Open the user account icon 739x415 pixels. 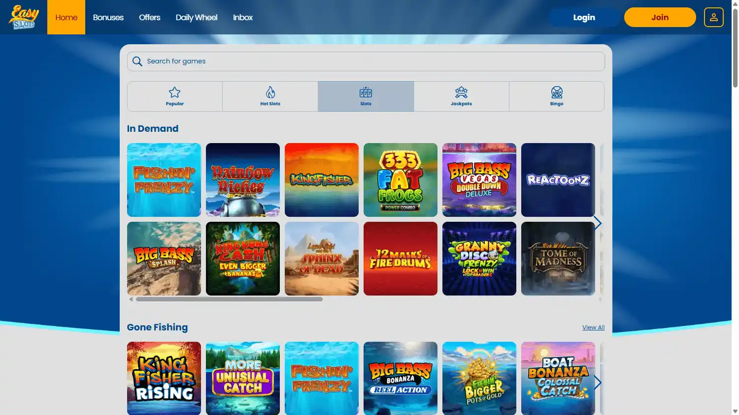coord(713,17)
